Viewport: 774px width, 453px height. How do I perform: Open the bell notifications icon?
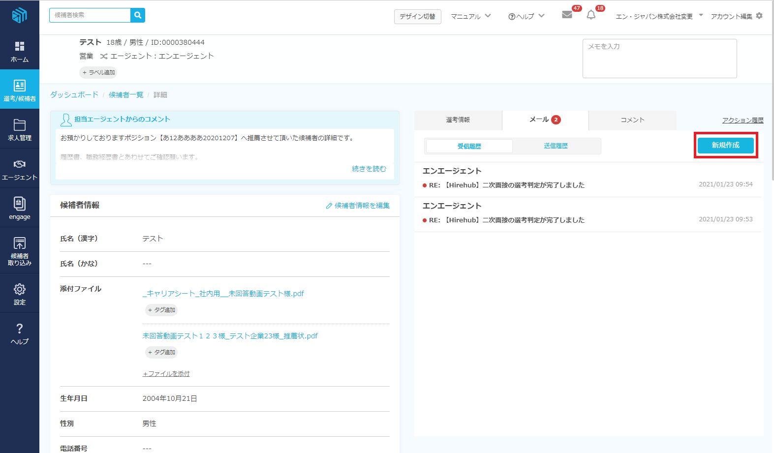[x=591, y=15]
